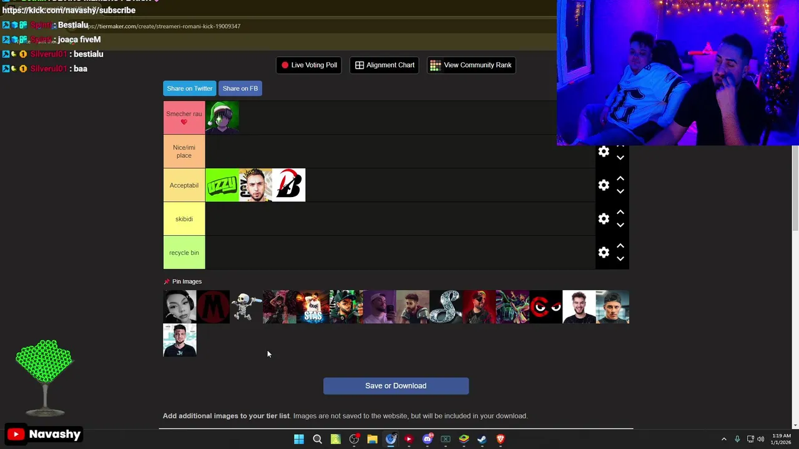Open File Explorer from taskbar
Screen dimensions: 799x449
click(x=372, y=439)
